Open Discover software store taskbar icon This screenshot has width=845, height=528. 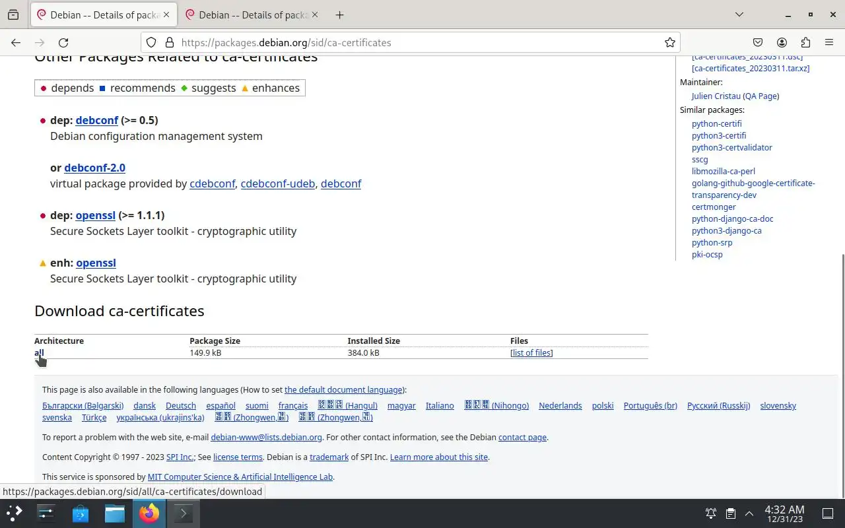click(x=81, y=513)
